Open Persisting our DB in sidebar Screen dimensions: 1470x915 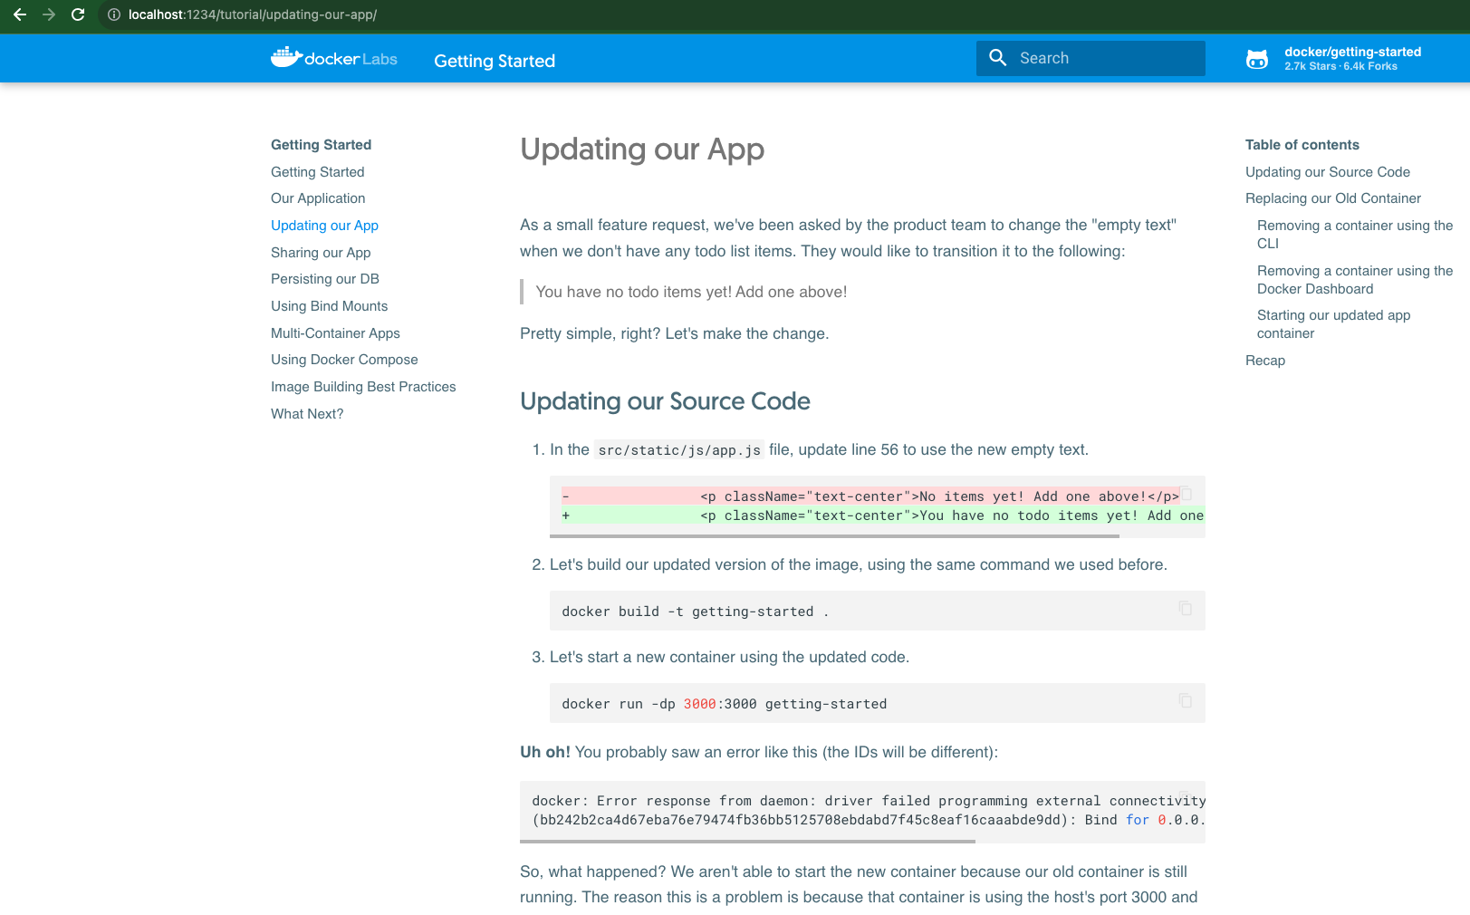point(325,279)
